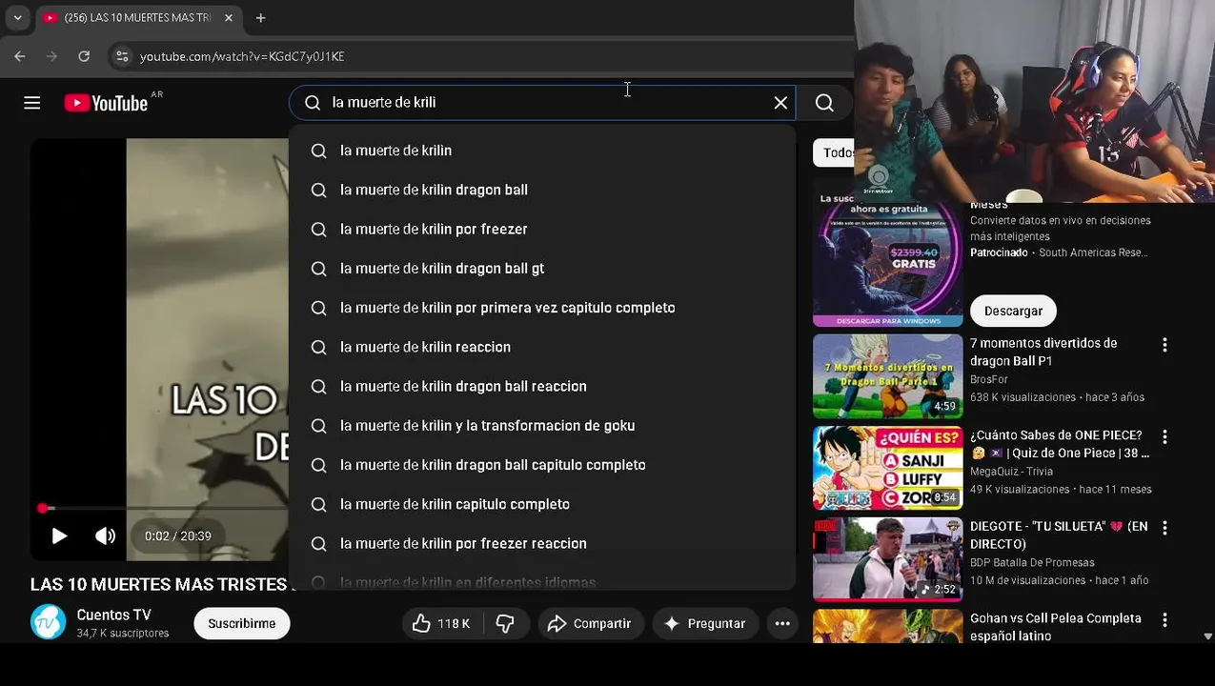Open options for One Piece quiz video

click(1164, 436)
